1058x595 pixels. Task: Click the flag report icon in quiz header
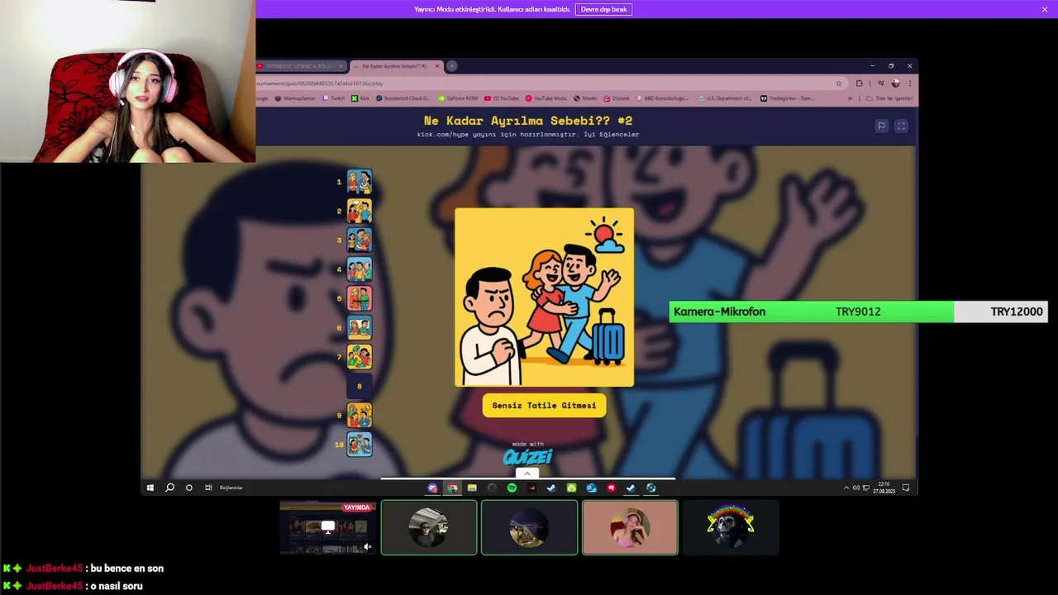pyautogui.click(x=881, y=126)
